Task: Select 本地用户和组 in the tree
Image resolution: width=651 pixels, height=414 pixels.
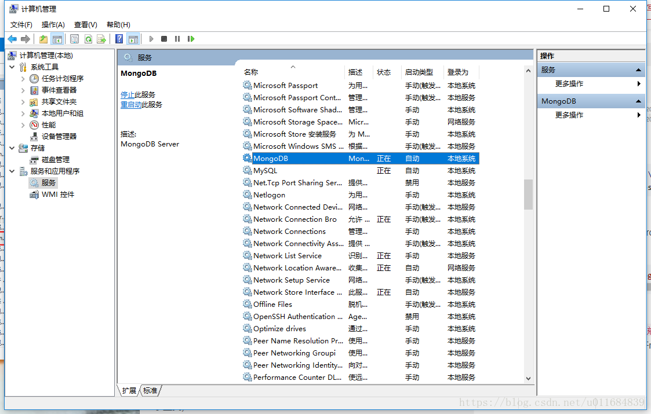Action: [x=62, y=113]
